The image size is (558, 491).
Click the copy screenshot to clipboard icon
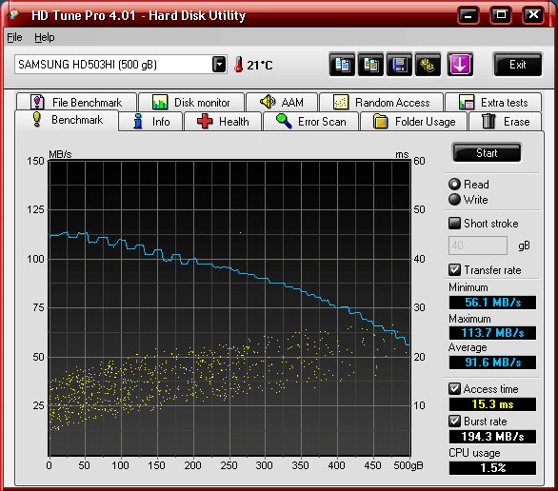[370, 65]
